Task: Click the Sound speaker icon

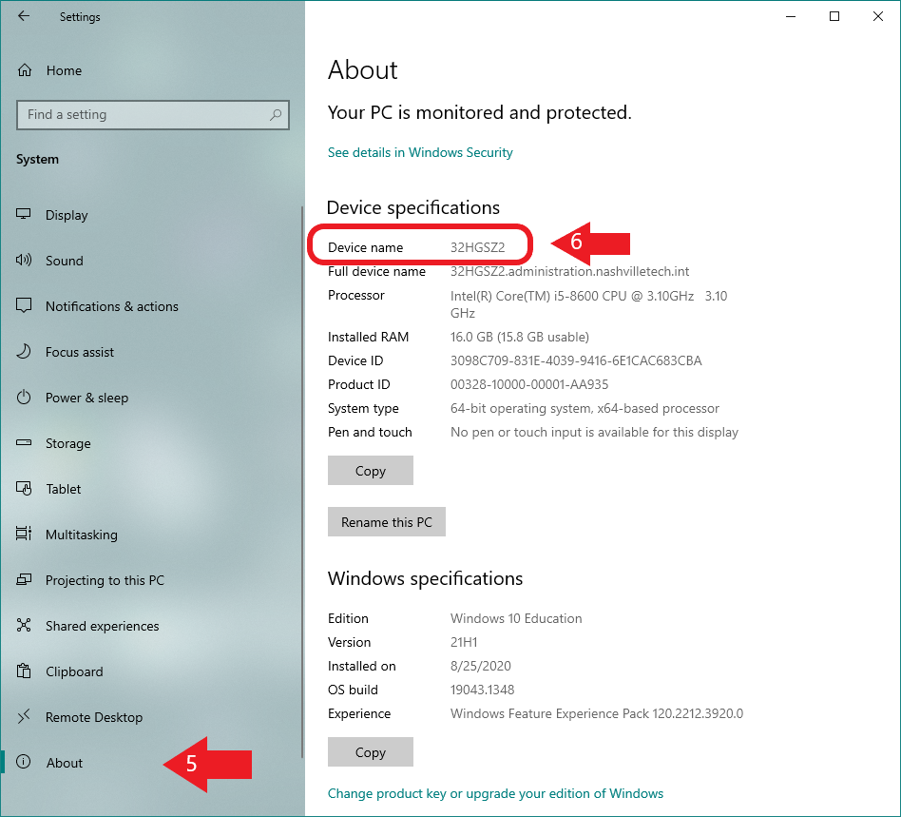Action: point(24,260)
